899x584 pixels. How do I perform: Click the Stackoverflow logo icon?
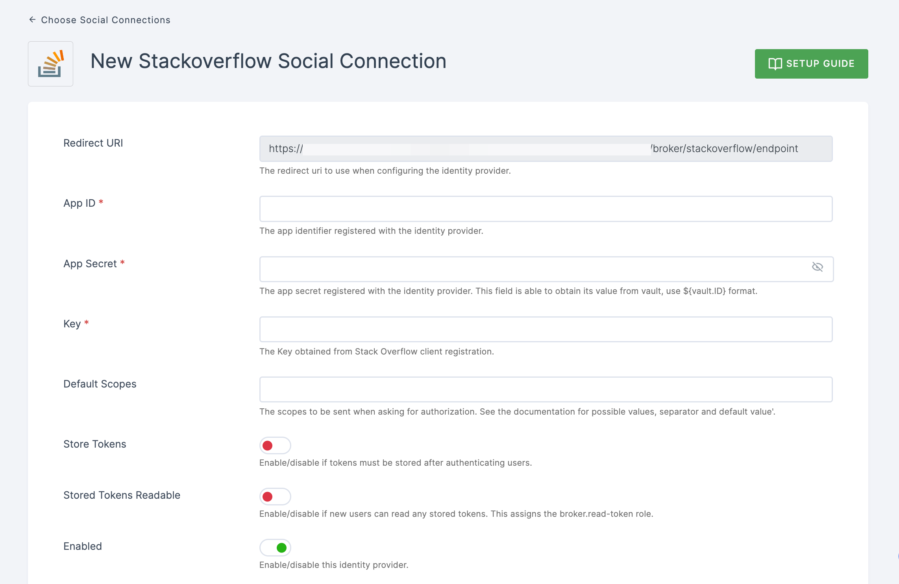point(50,64)
